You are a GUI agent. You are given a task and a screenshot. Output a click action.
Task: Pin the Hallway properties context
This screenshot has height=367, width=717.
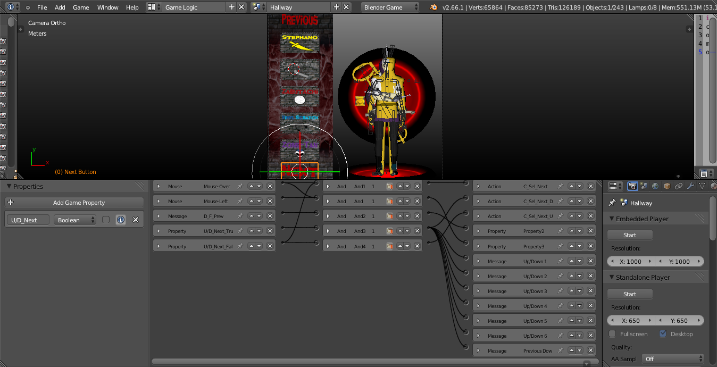(612, 203)
